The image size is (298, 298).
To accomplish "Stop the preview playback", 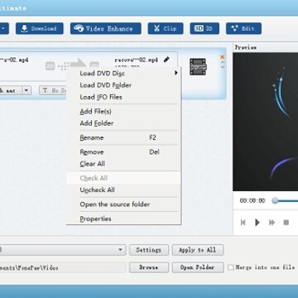I will (286, 222).
